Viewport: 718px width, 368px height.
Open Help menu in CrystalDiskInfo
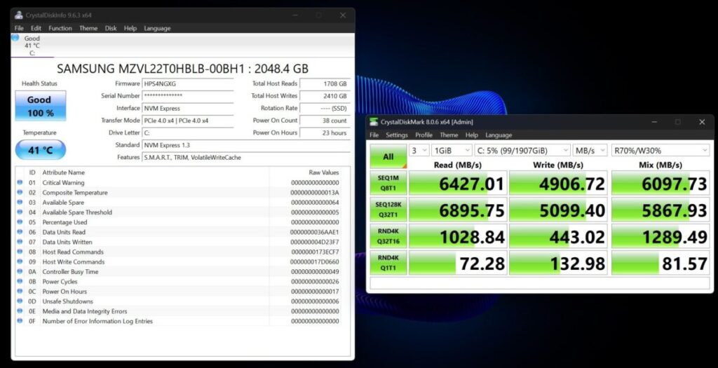pos(130,28)
